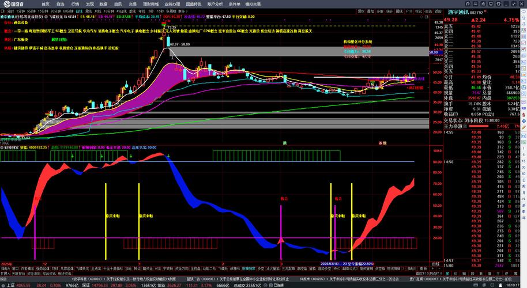Open the 窗口 window count menu
The width and height of the screenshot is (527, 288).
click(x=16, y=268)
